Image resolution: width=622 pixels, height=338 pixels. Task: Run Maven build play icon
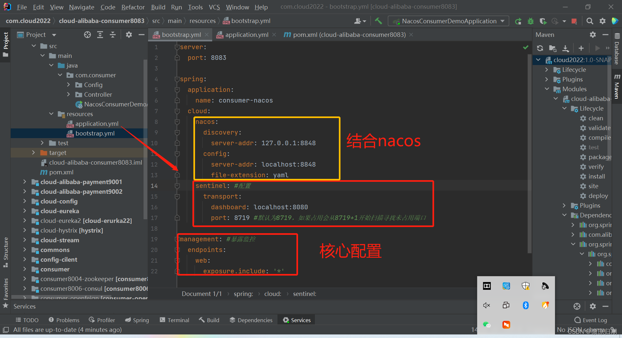coord(597,48)
